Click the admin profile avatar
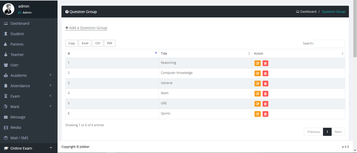The height and width of the screenshot is (153, 357). pyautogui.click(x=8, y=9)
